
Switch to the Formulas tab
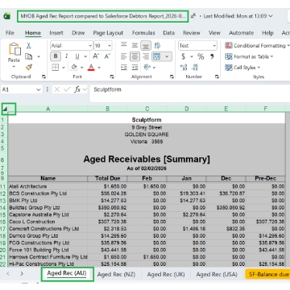pos(143,33)
